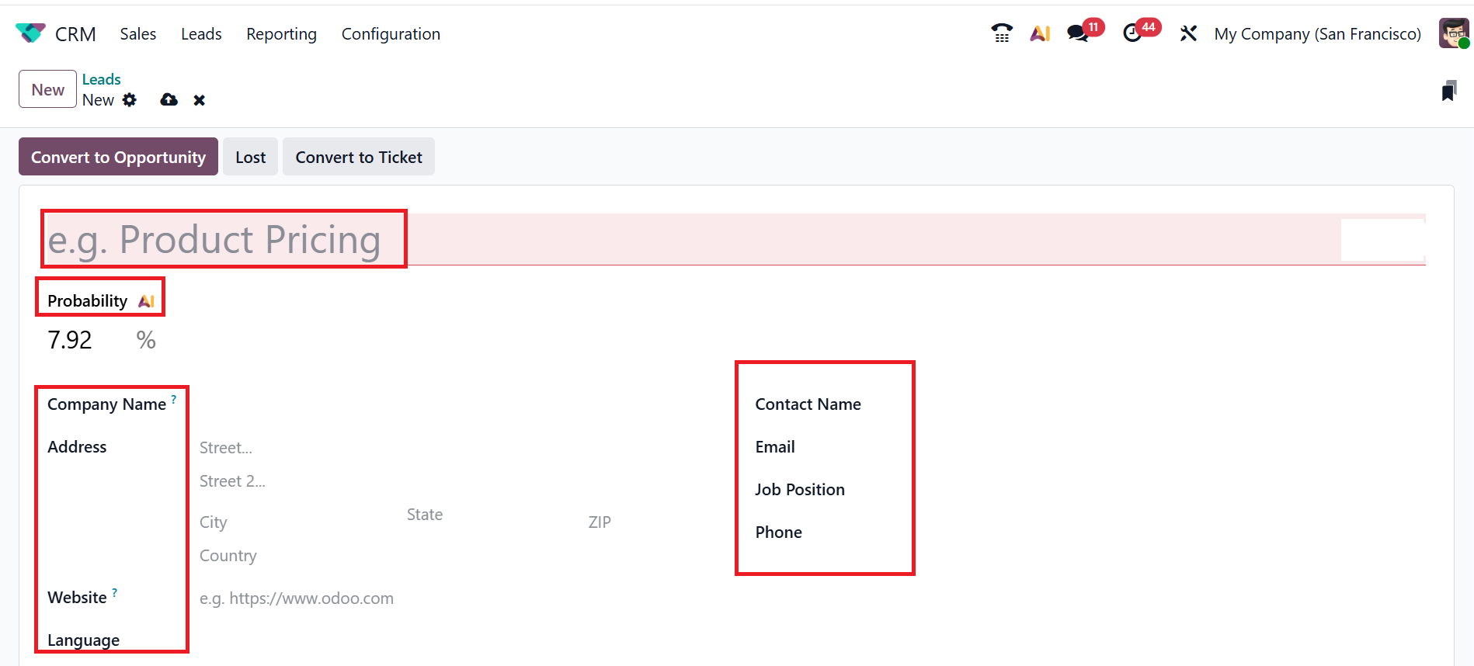Open the VoIP phone dialer icon
Screen dimensions: 1474x666
click(1001, 33)
